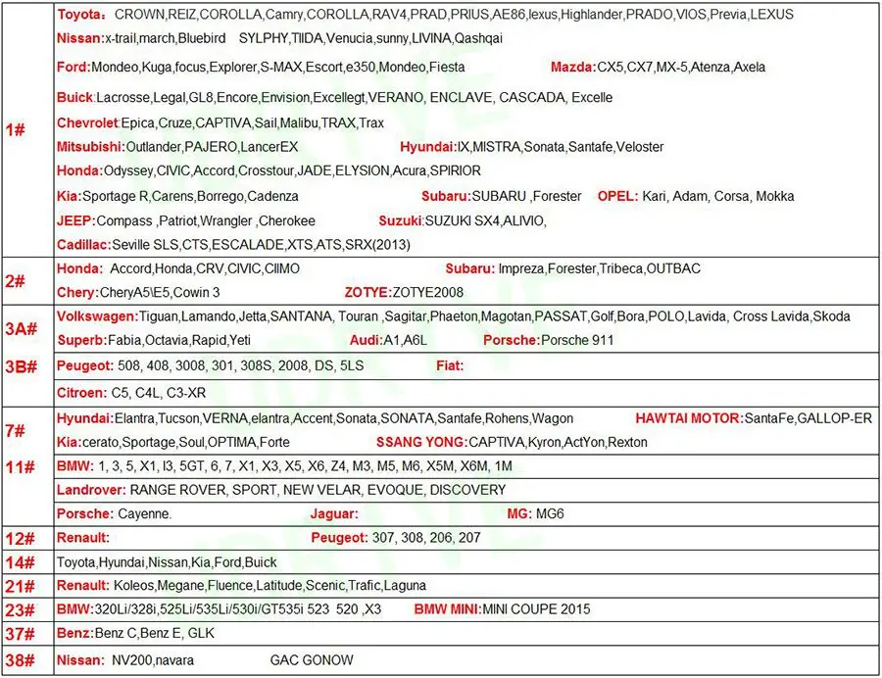
Task: Click the Suzuki brand heading
Action: 401,221
